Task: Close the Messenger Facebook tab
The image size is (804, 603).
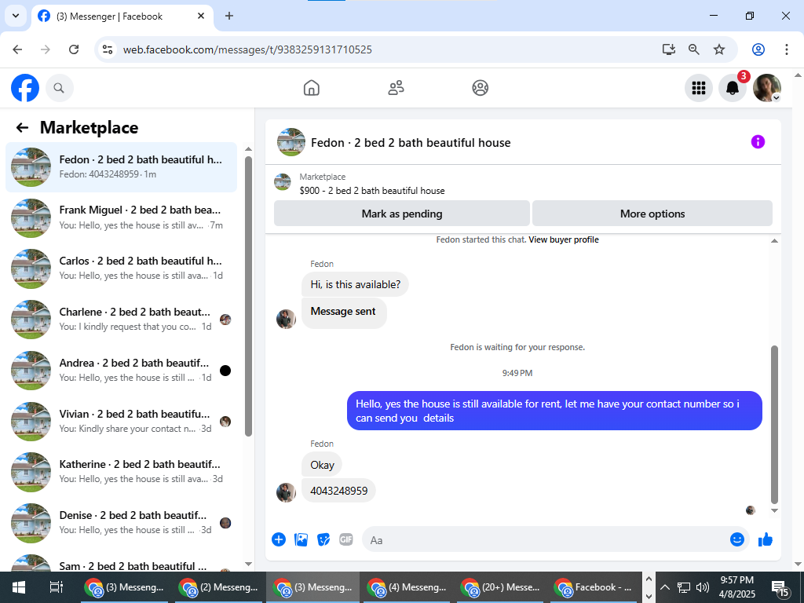Action: coord(201,16)
